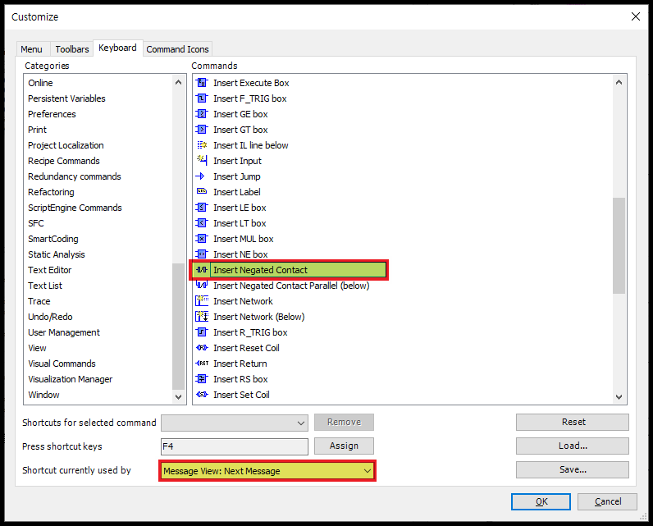The image size is (653, 526).
Task: Click the Reset button
Action: click(x=573, y=422)
